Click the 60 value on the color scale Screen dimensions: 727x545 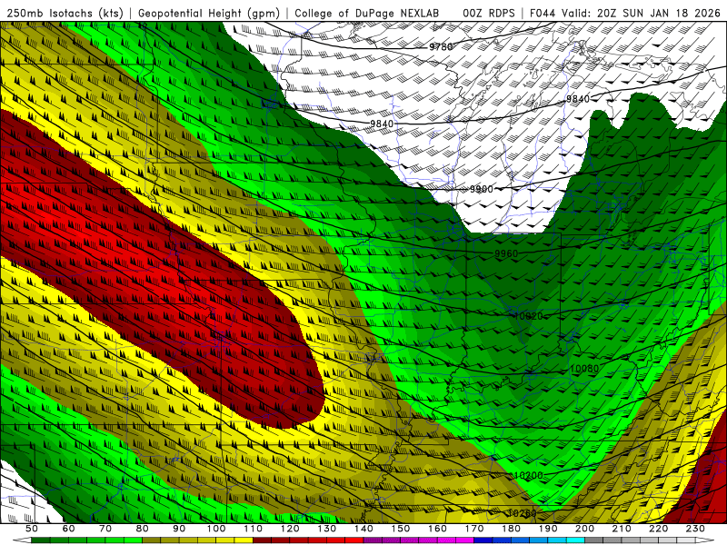(x=69, y=529)
